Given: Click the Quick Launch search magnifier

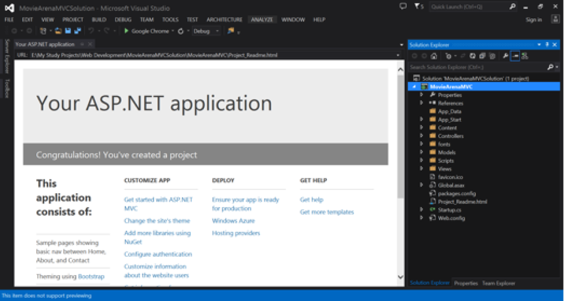Looking at the screenshot, I should tap(512, 7).
